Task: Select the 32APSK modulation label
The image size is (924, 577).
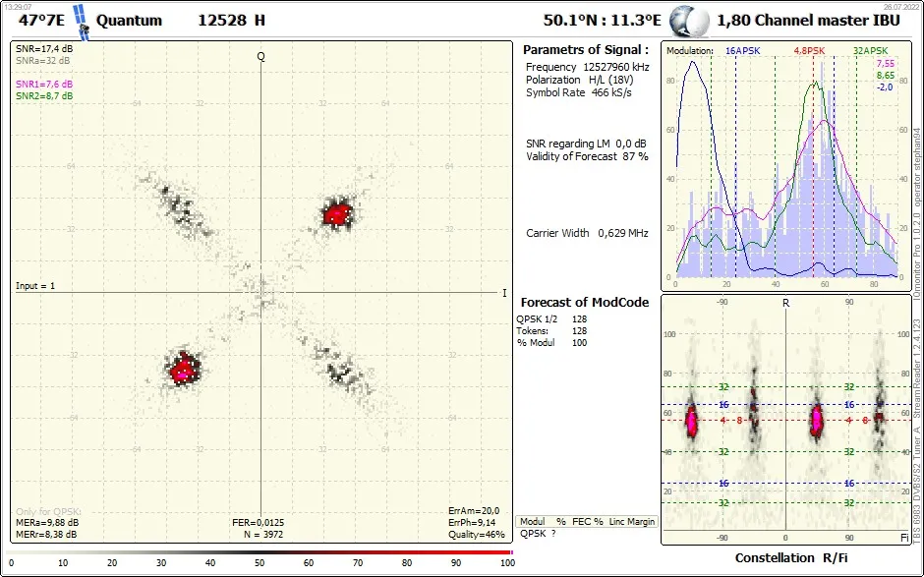Action: [870, 51]
